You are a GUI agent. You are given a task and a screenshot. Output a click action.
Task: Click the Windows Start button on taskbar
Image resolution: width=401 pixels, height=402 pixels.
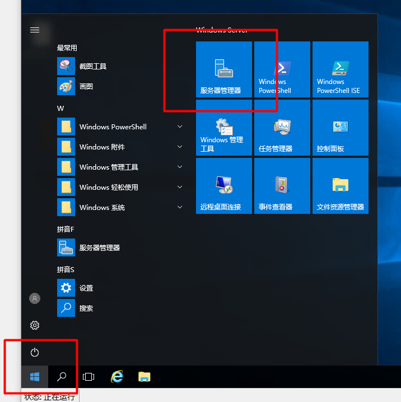(x=35, y=377)
